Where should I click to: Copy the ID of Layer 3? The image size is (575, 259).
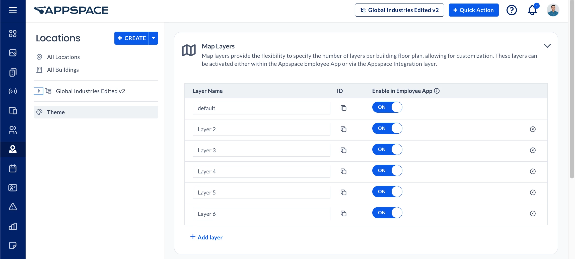pos(343,150)
